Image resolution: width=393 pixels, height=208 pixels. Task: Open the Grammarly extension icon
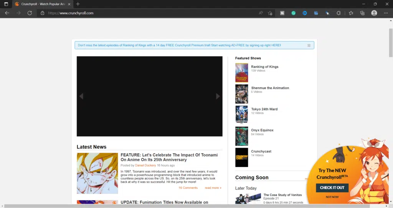point(294,13)
